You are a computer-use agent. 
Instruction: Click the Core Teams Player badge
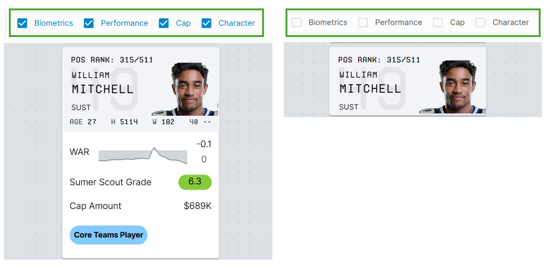tap(109, 235)
